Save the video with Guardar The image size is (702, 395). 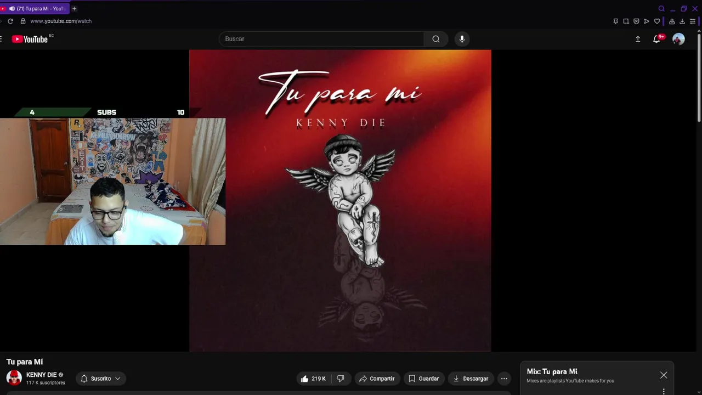coord(424,379)
